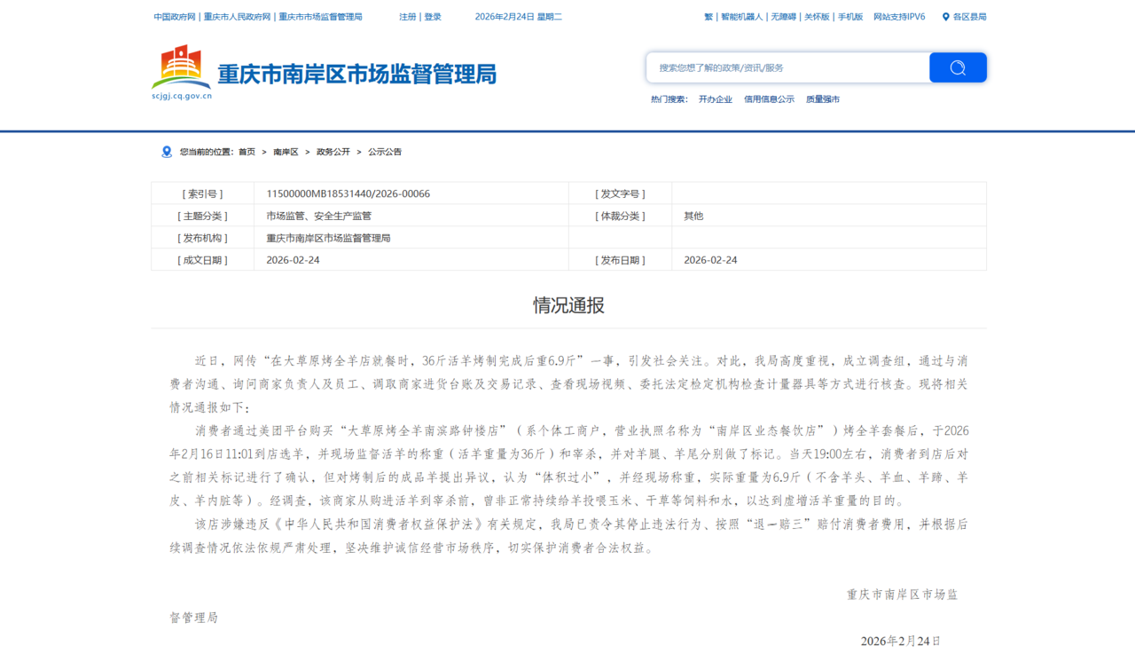
Task: Open 公示公告 breadcrumb item
Action: 385,152
